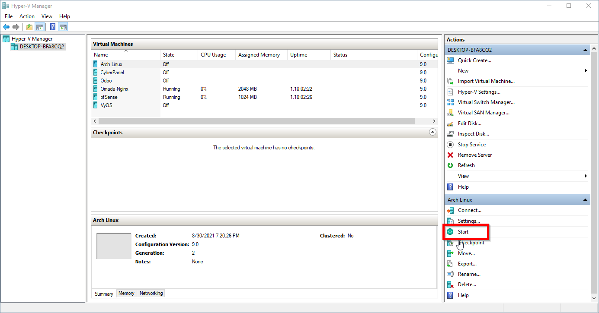Open Hyper-V Settings from Actions pane
Image resolution: width=599 pixels, height=313 pixels.
[x=479, y=92]
